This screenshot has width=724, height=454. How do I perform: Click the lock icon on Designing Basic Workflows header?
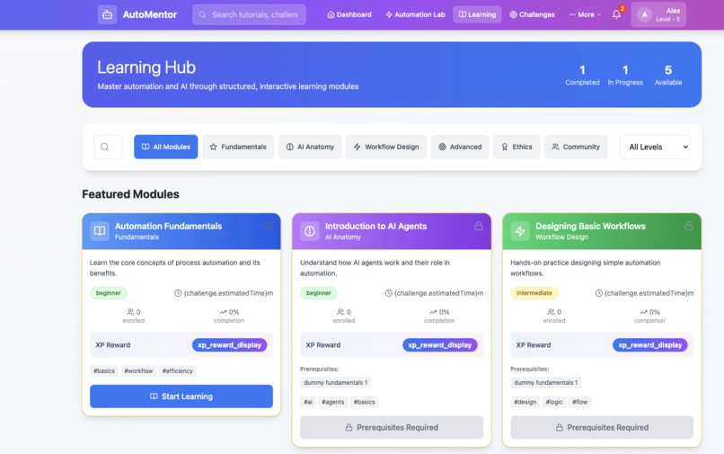tap(688, 226)
